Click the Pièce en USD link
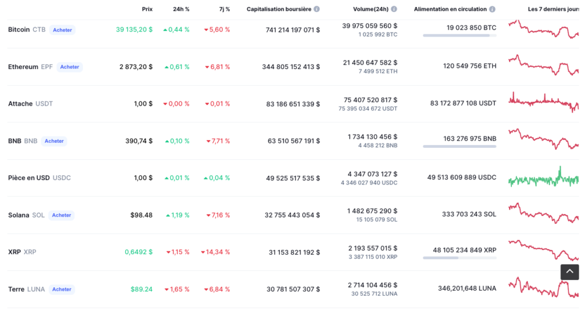This screenshot has width=585, height=309. (29, 178)
